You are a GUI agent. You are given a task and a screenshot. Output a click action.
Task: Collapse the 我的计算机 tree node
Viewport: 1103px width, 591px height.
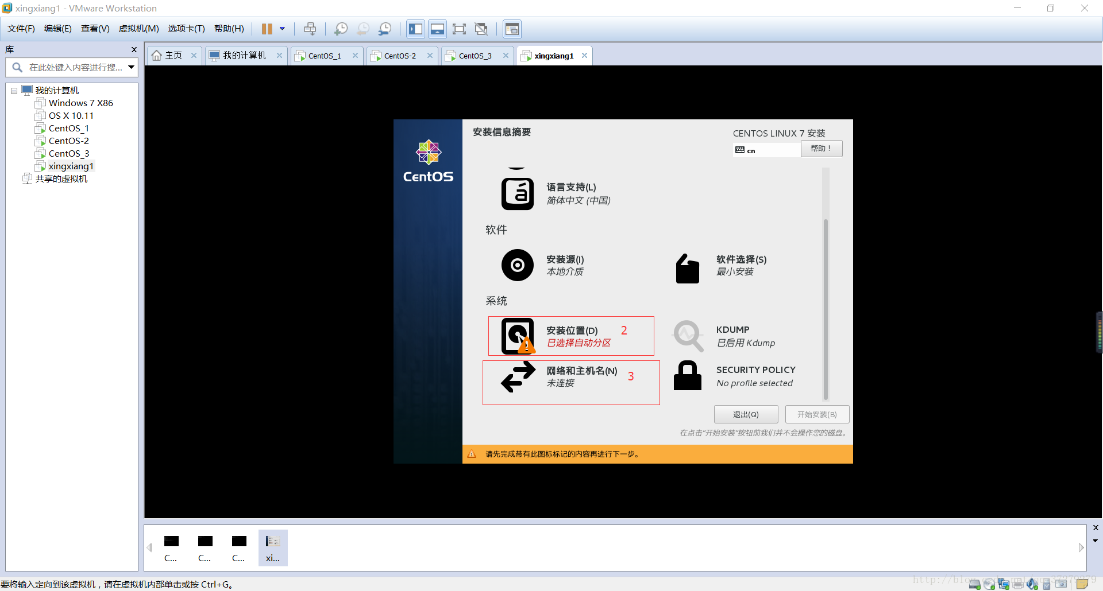(14, 91)
